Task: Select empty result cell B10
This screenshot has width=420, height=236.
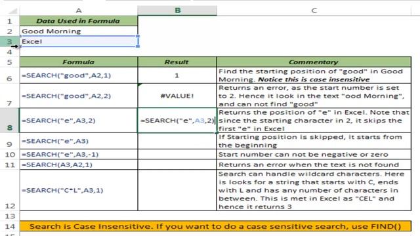Action: coord(177,155)
